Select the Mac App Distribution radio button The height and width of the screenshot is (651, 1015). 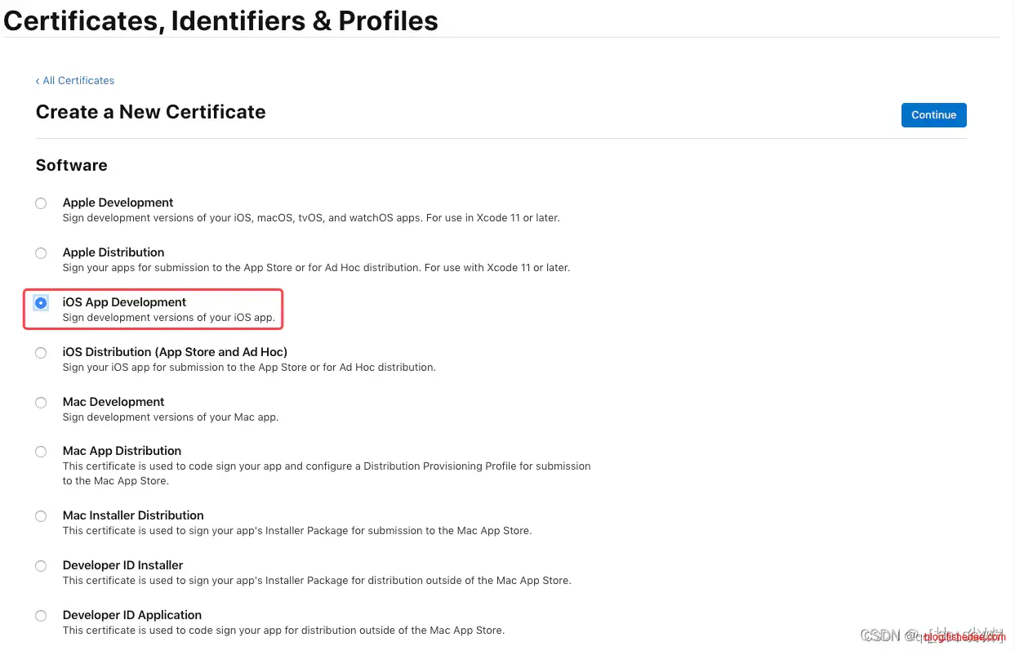(x=41, y=452)
